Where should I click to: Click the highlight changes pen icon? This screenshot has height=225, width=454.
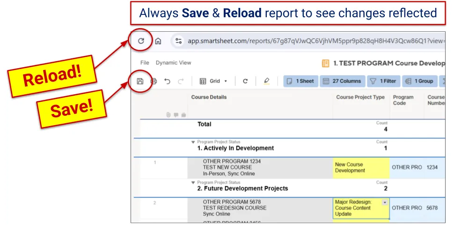(x=267, y=81)
